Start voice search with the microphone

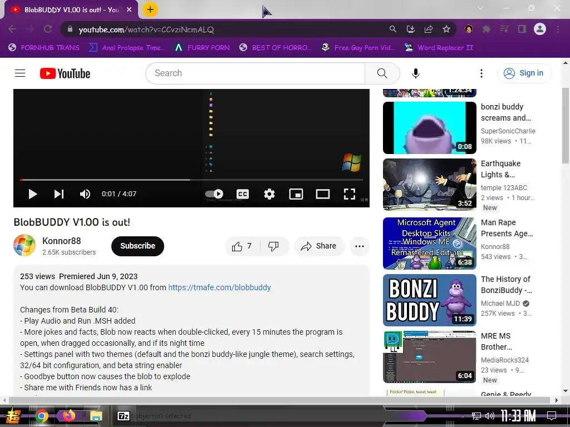pos(415,73)
